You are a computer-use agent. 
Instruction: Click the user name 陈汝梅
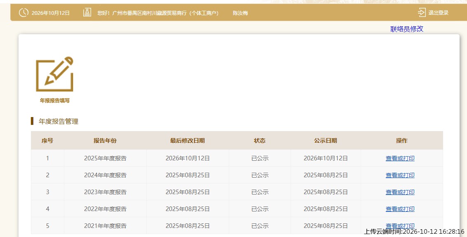coord(240,13)
